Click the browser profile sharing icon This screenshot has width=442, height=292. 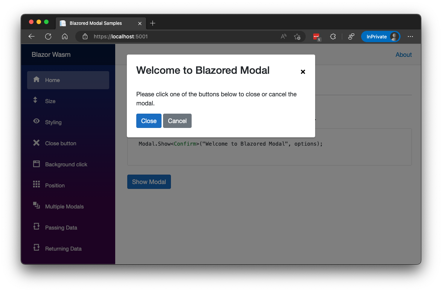coord(351,36)
